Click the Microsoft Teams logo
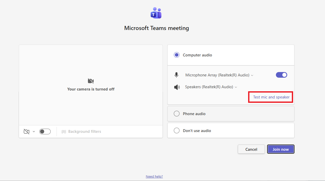Viewport: 325px width, 181px height. 156,13
